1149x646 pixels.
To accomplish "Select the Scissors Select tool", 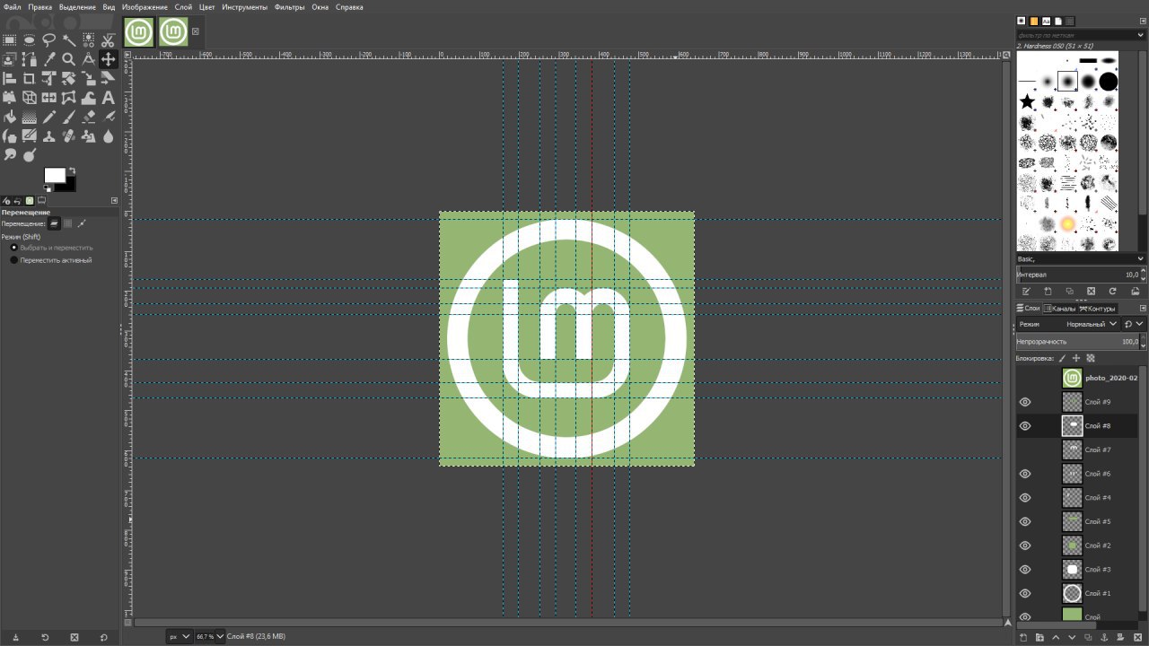I will [108, 39].
